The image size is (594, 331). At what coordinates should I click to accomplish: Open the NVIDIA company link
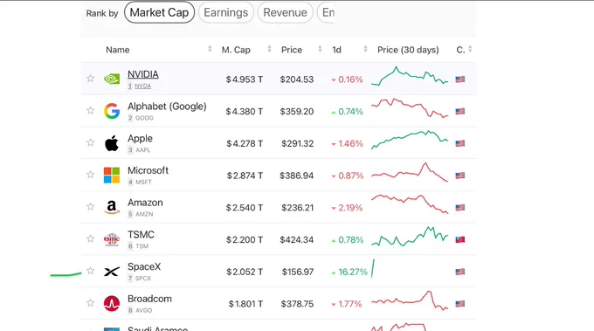(x=142, y=74)
